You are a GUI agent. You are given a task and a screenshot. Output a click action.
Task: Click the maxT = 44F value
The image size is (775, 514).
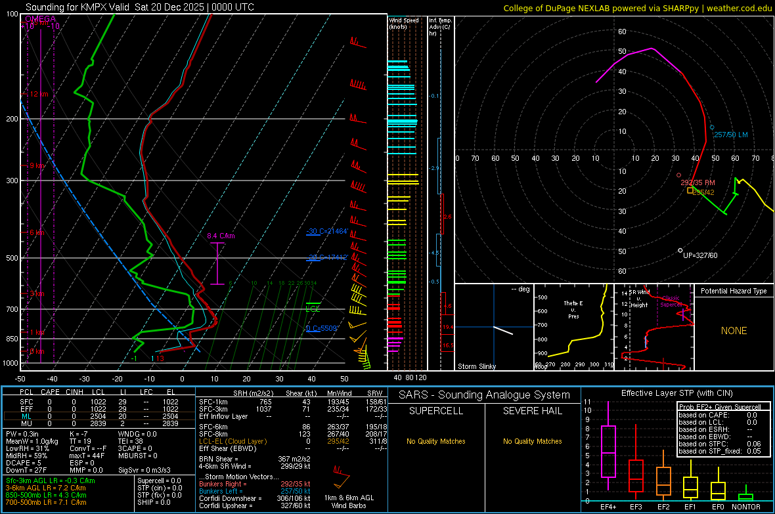(87, 456)
